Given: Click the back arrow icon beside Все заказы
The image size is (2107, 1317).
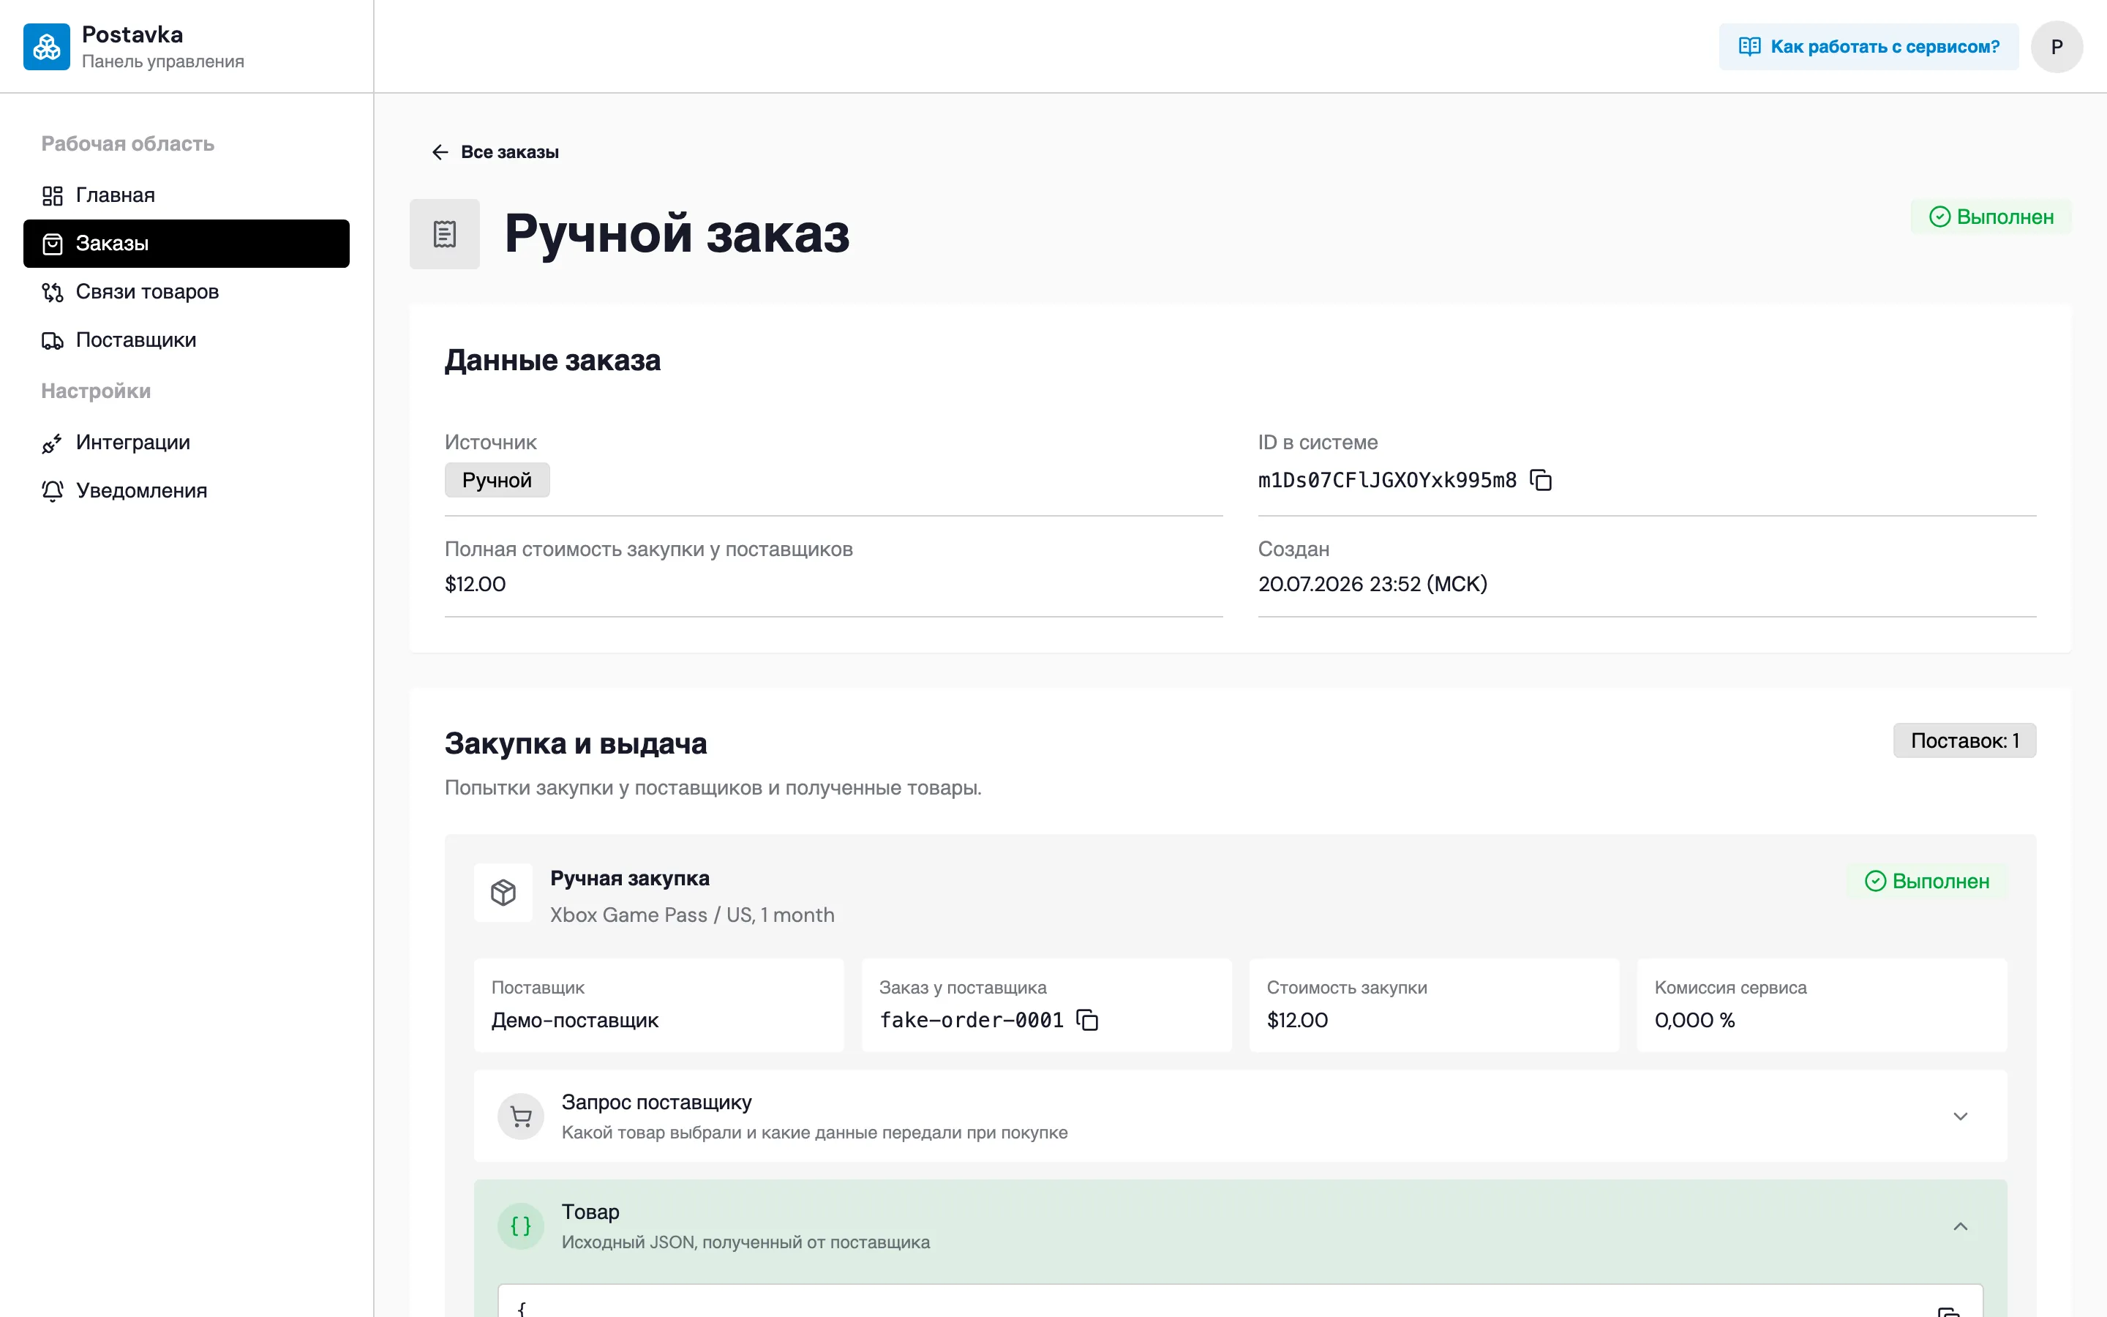Looking at the screenshot, I should [x=440, y=152].
